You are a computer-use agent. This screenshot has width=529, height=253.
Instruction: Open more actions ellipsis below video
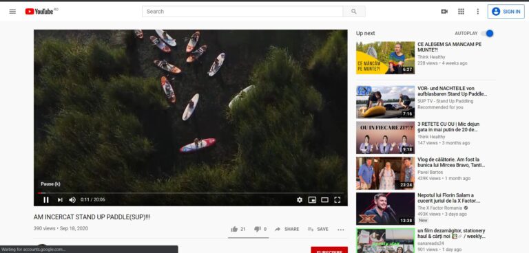341,230
